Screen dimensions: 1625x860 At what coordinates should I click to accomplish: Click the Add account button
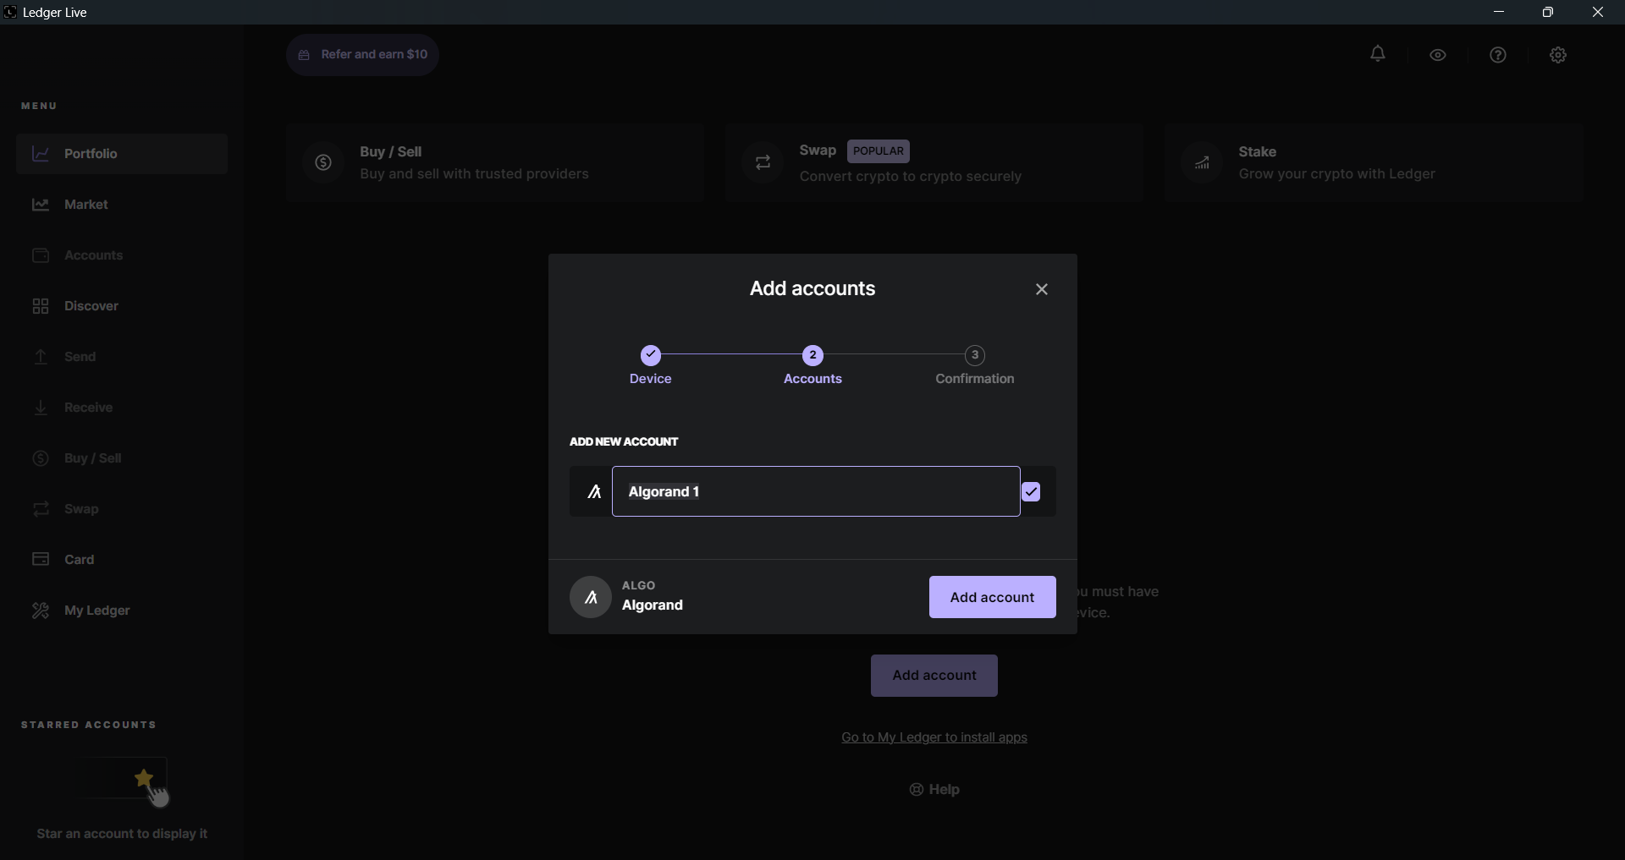pyautogui.click(x=991, y=597)
